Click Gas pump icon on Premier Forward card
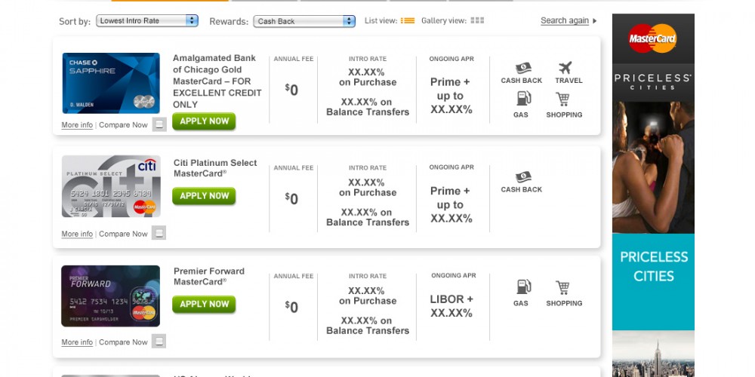Image resolution: width=755 pixels, height=377 pixels. click(523, 287)
